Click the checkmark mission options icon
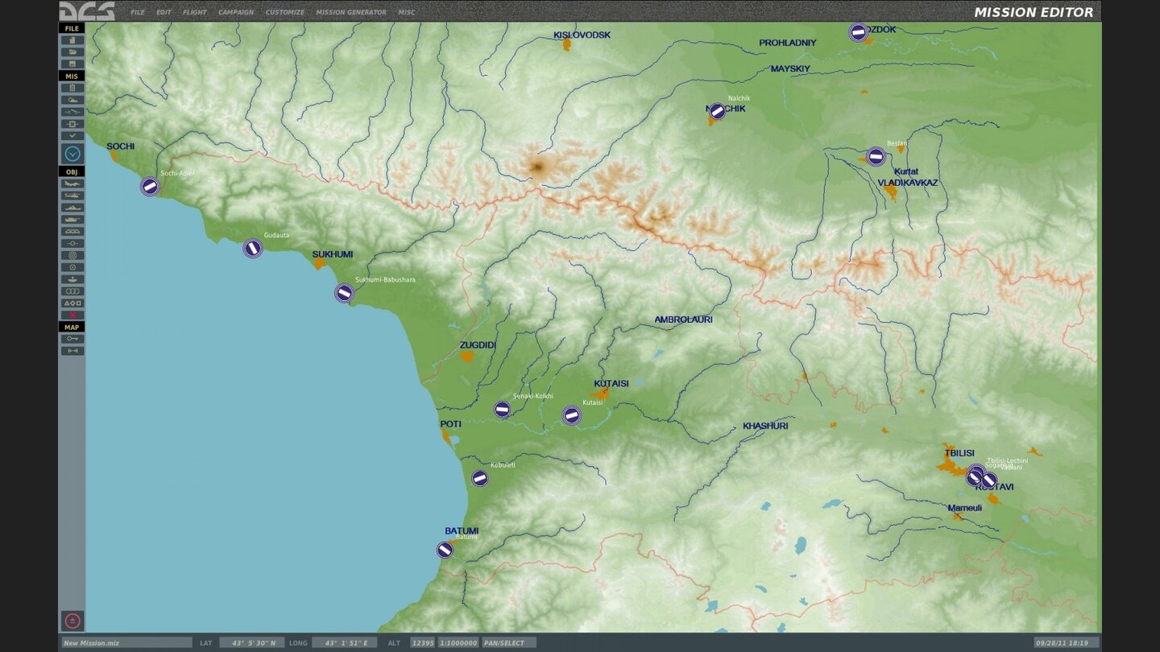 [72, 135]
